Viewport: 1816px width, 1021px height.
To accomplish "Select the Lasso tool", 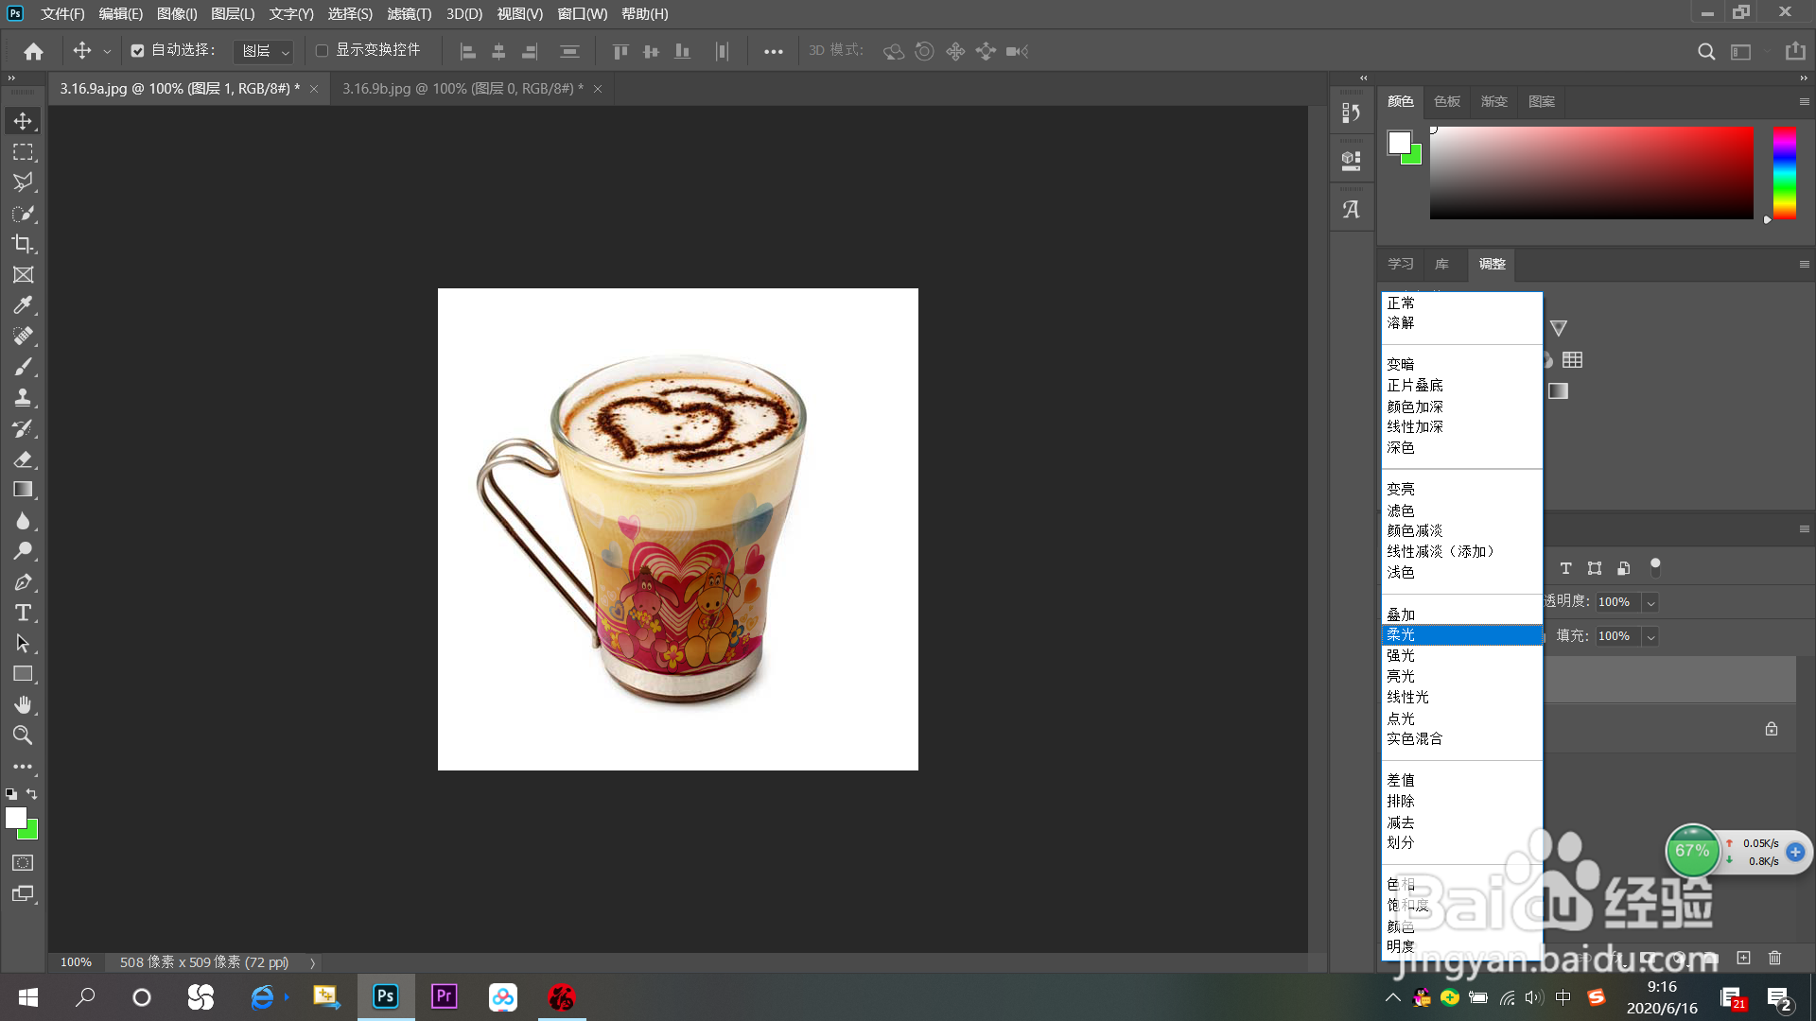I will (23, 182).
